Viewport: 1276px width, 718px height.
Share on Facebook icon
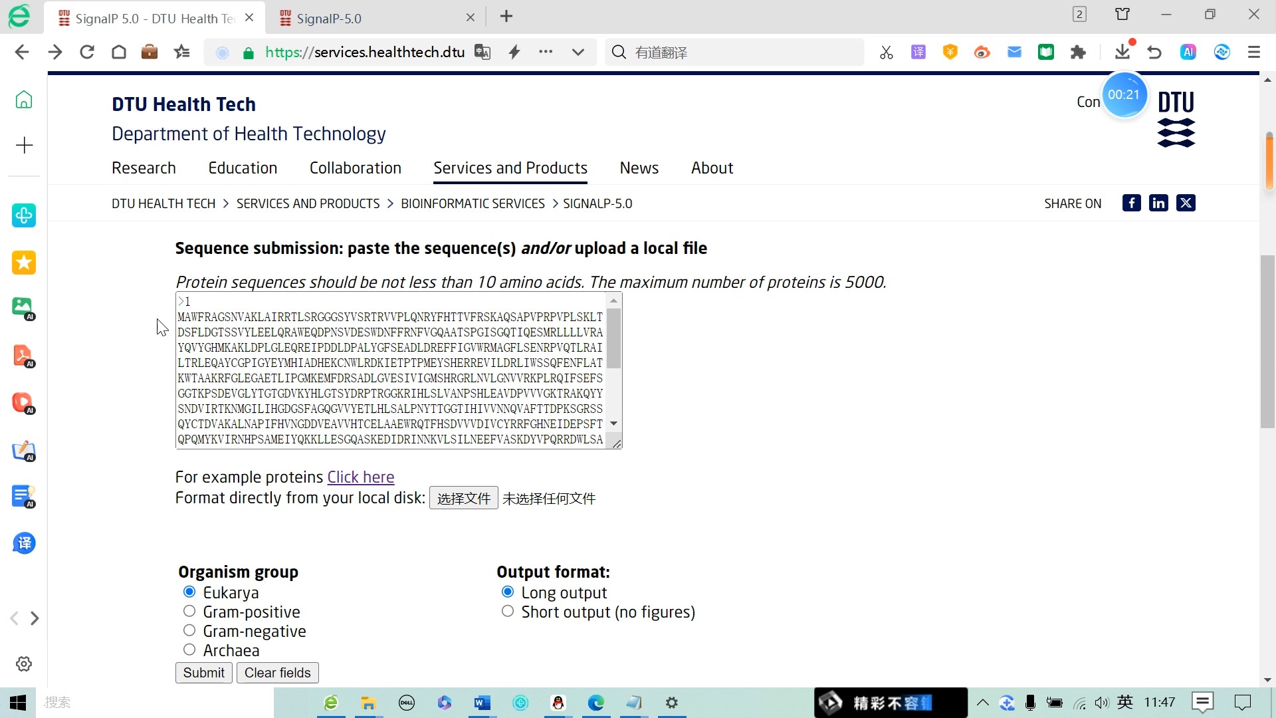(x=1131, y=203)
